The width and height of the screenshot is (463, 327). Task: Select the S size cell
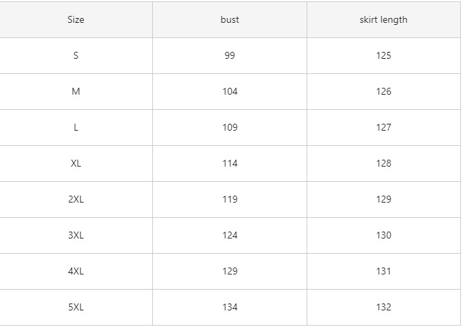[76, 55]
